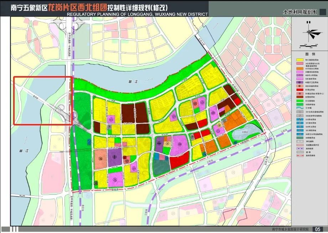The height and width of the screenshot is (233, 328).
Task: Select the gray S42 parking legend swatch
Action: pyautogui.click(x=300, y=116)
